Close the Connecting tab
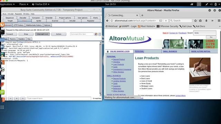The height and width of the screenshot is (124, 221). 137,15
